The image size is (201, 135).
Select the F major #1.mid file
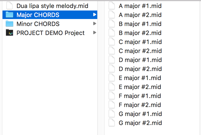pyautogui.click(x=140, y=96)
